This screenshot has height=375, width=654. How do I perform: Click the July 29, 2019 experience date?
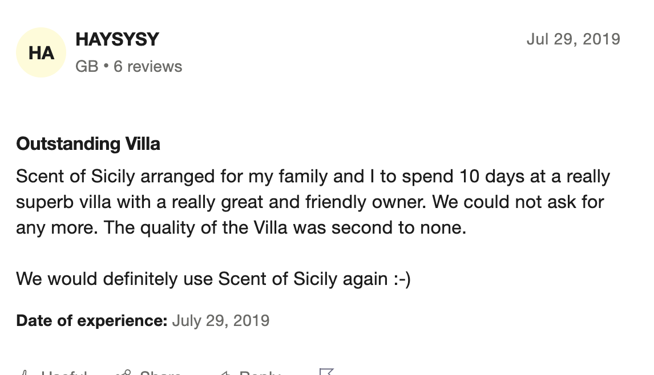click(x=221, y=320)
